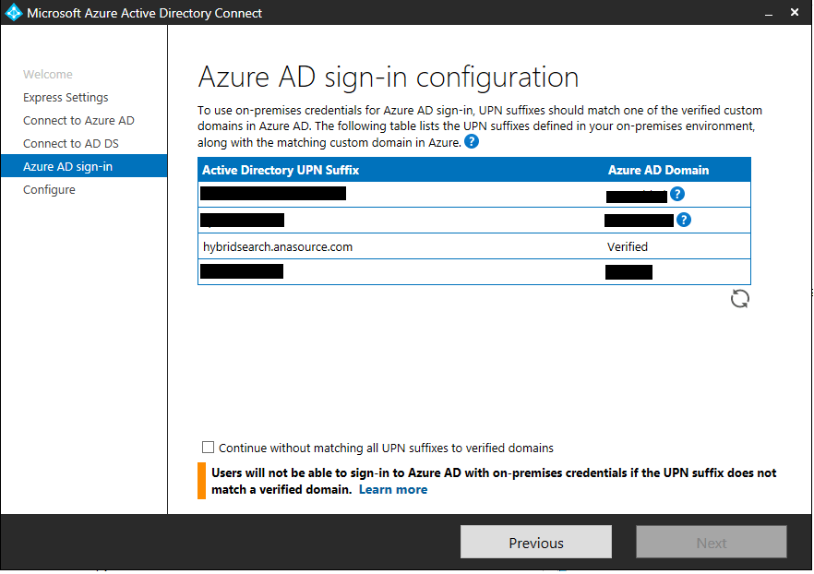814x574 pixels.
Task: Click the Previous button
Action: click(x=535, y=543)
